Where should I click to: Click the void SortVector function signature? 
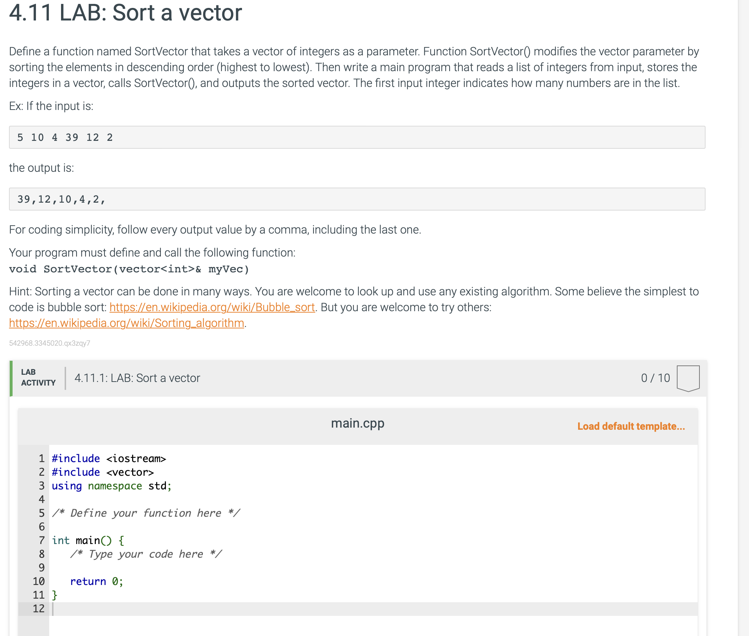(129, 269)
